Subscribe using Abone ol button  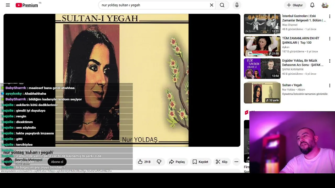[57, 162]
